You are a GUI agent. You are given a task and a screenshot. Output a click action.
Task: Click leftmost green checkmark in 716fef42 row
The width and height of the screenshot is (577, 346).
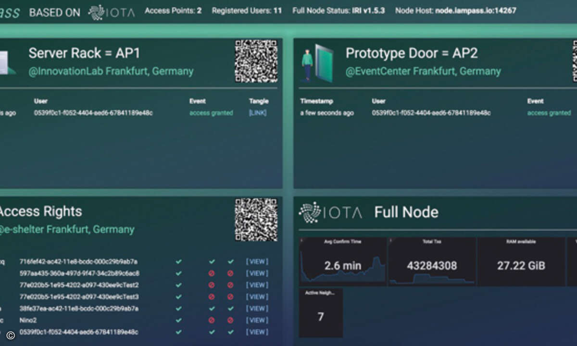tap(179, 261)
